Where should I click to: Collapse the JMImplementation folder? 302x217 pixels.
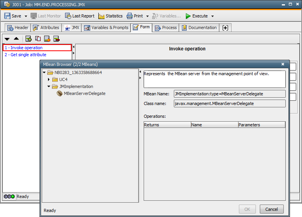49,86
